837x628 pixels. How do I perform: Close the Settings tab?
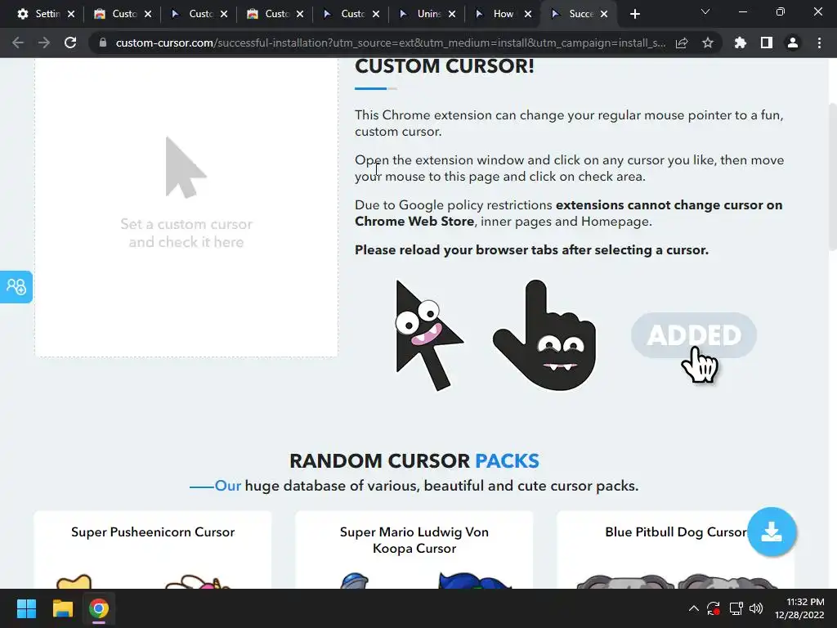tap(72, 14)
